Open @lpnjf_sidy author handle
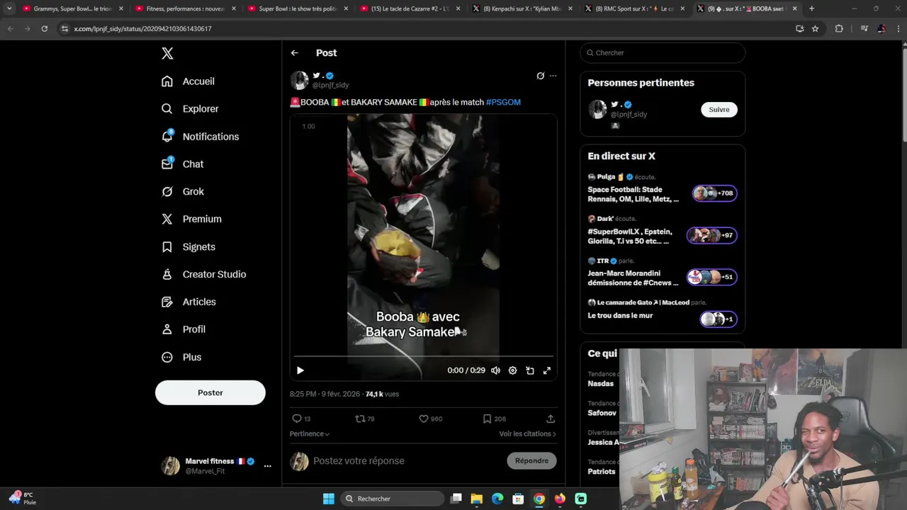The height and width of the screenshot is (510, 907). click(x=330, y=85)
